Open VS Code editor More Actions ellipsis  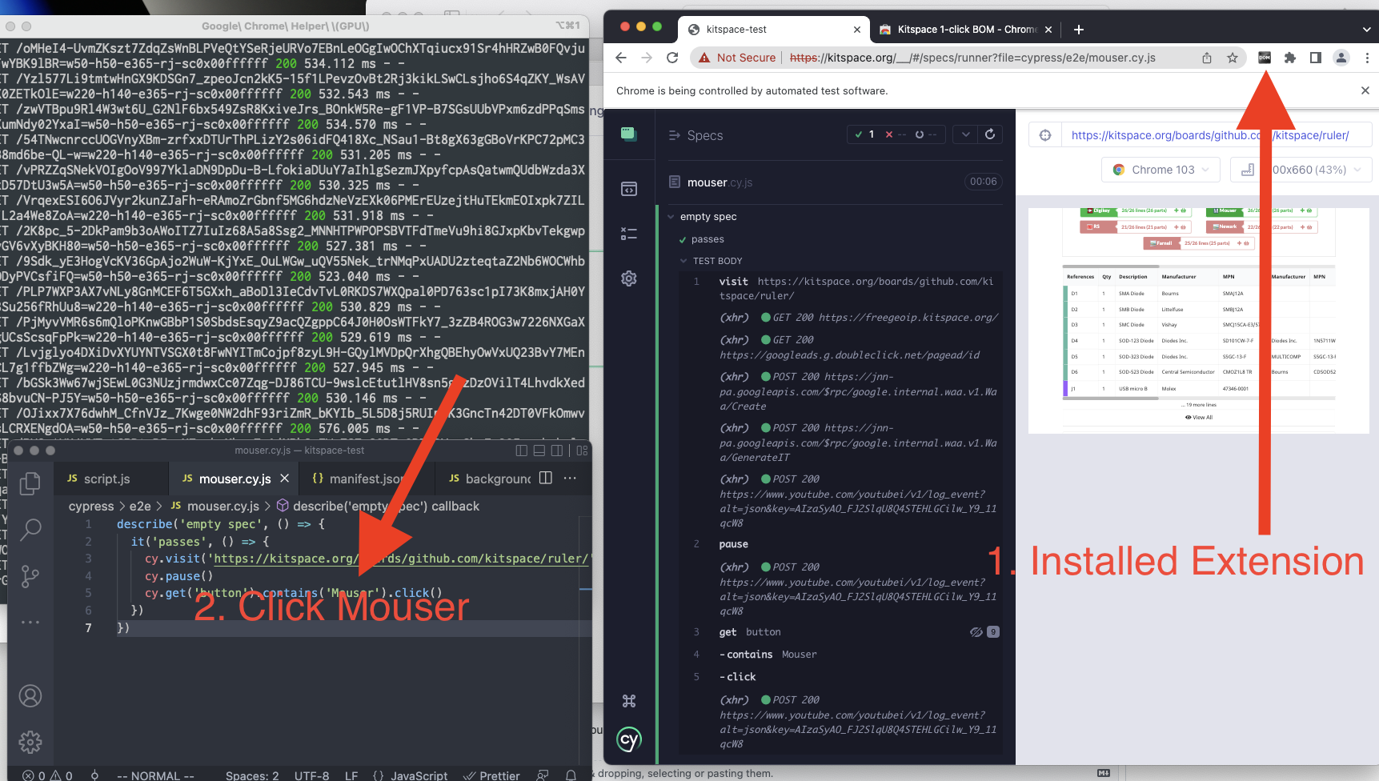570,478
